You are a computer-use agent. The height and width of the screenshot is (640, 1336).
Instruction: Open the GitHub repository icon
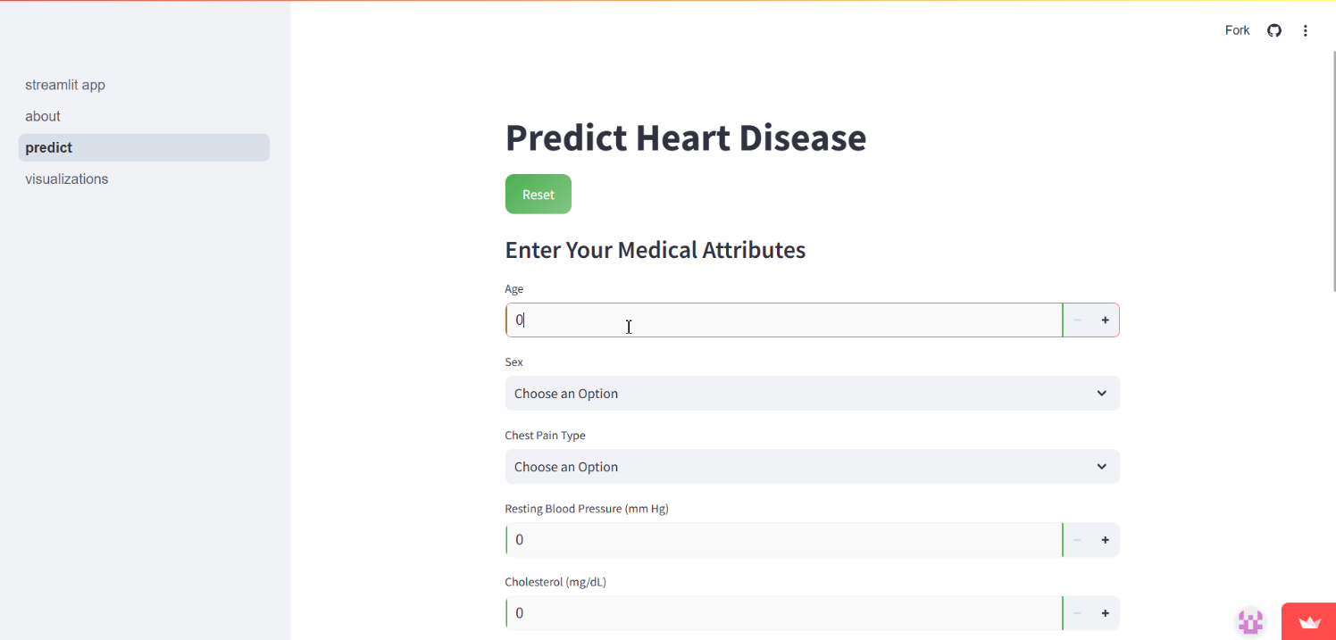[x=1274, y=30]
